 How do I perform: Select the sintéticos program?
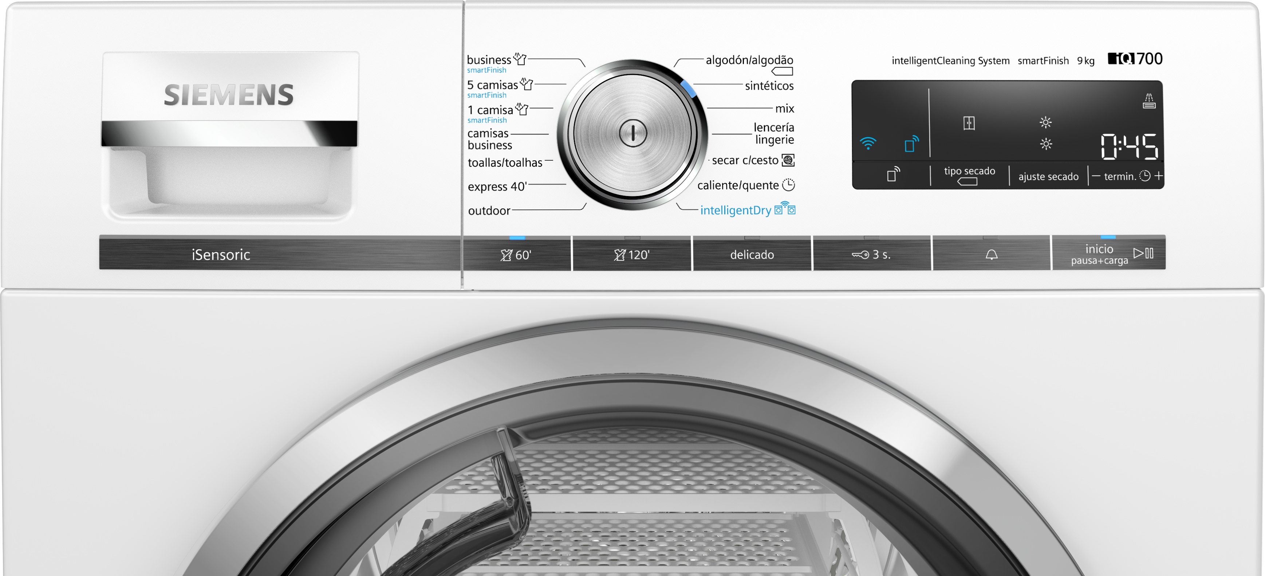[769, 86]
